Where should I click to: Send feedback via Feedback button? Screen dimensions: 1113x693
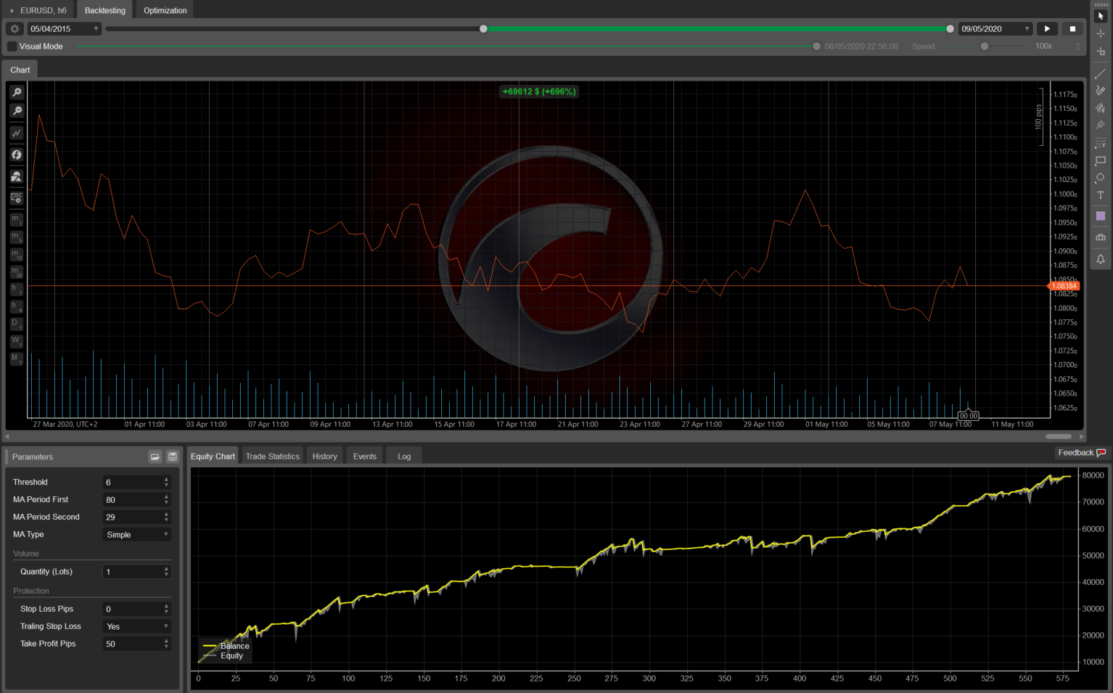click(x=1081, y=453)
